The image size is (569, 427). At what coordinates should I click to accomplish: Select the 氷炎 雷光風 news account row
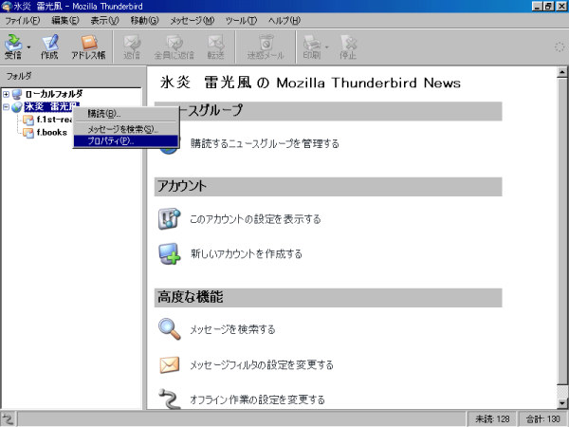[51, 106]
